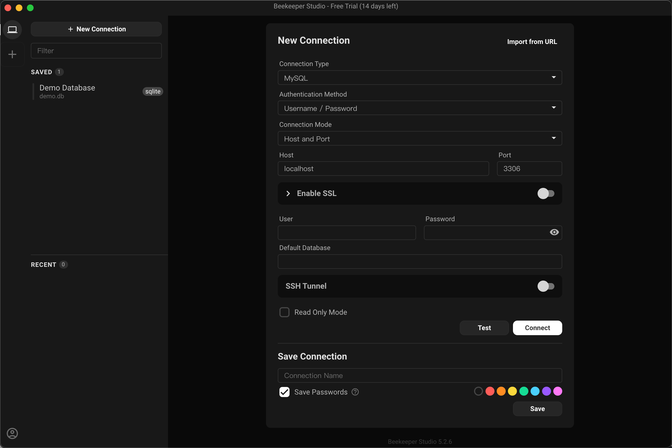Check the Read Only Mode checkbox
Screen dimensions: 672x448
click(284, 312)
